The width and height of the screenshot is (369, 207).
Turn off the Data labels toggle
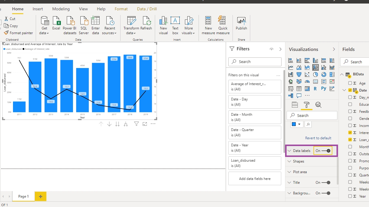pyautogui.click(x=326, y=151)
